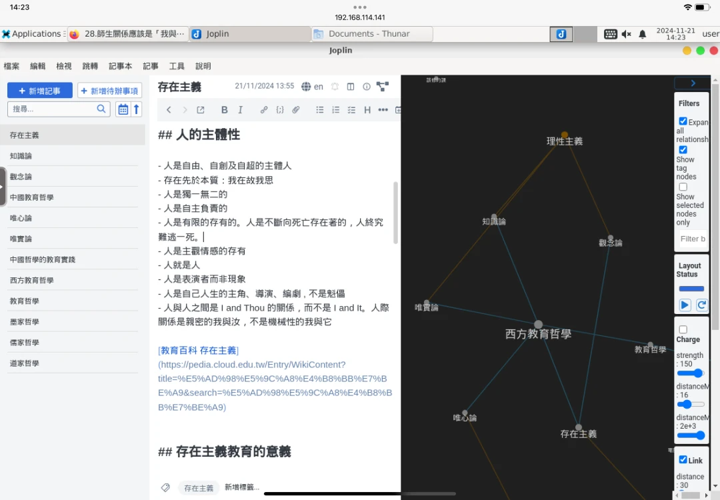Enable Show selected nodes only
720x500 pixels.
pos(683,187)
